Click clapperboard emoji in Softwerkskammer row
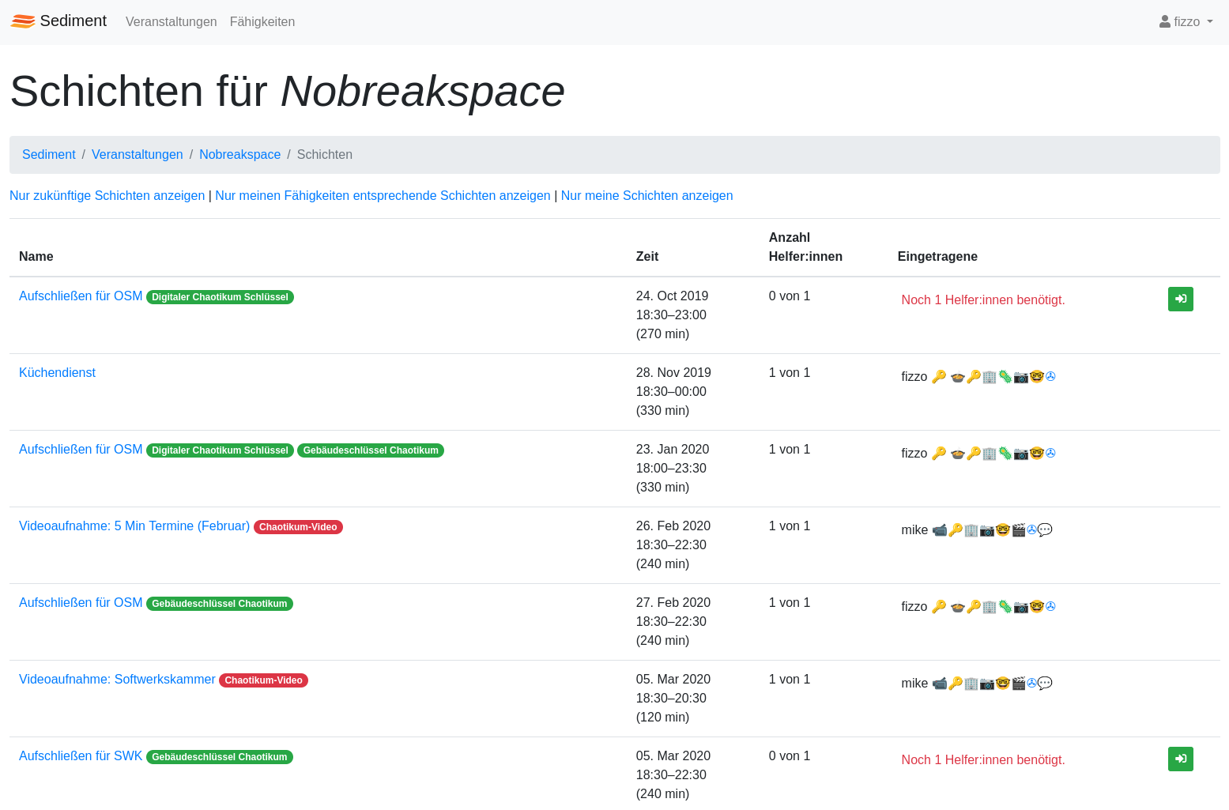The image size is (1229, 810). 1019,684
